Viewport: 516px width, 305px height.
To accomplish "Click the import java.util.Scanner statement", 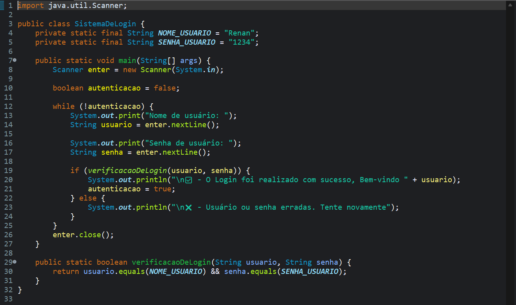I will tap(72, 5).
